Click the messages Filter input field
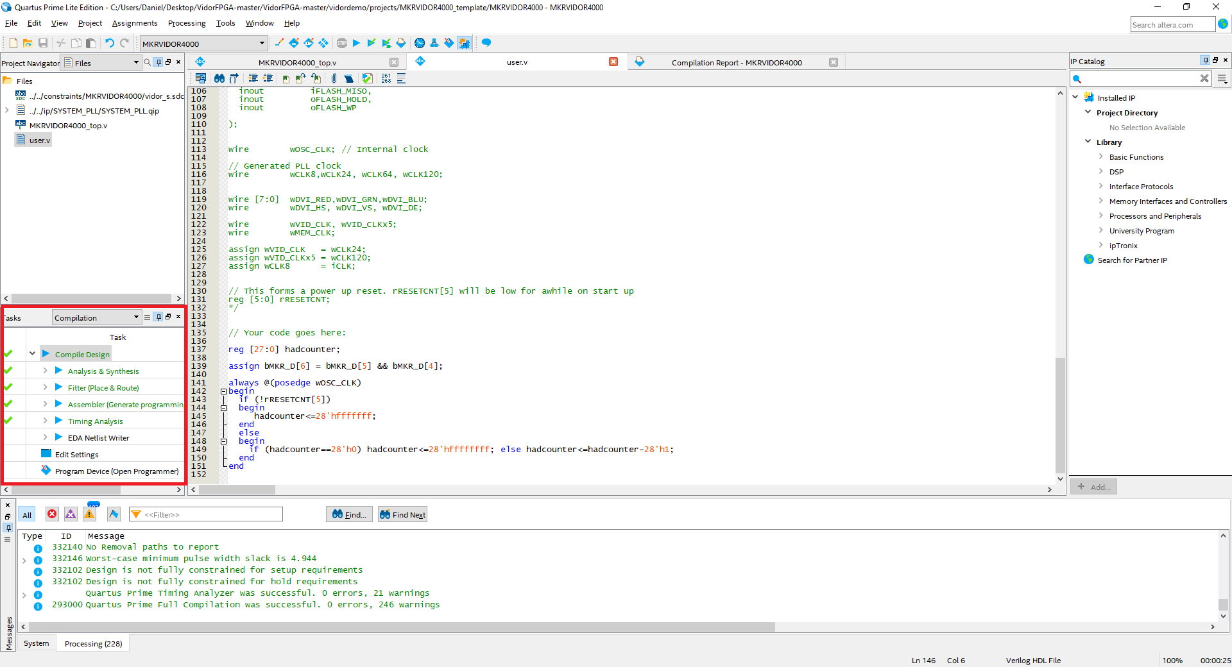This screenshot has width=1232, height=667. tap(212, 514)
